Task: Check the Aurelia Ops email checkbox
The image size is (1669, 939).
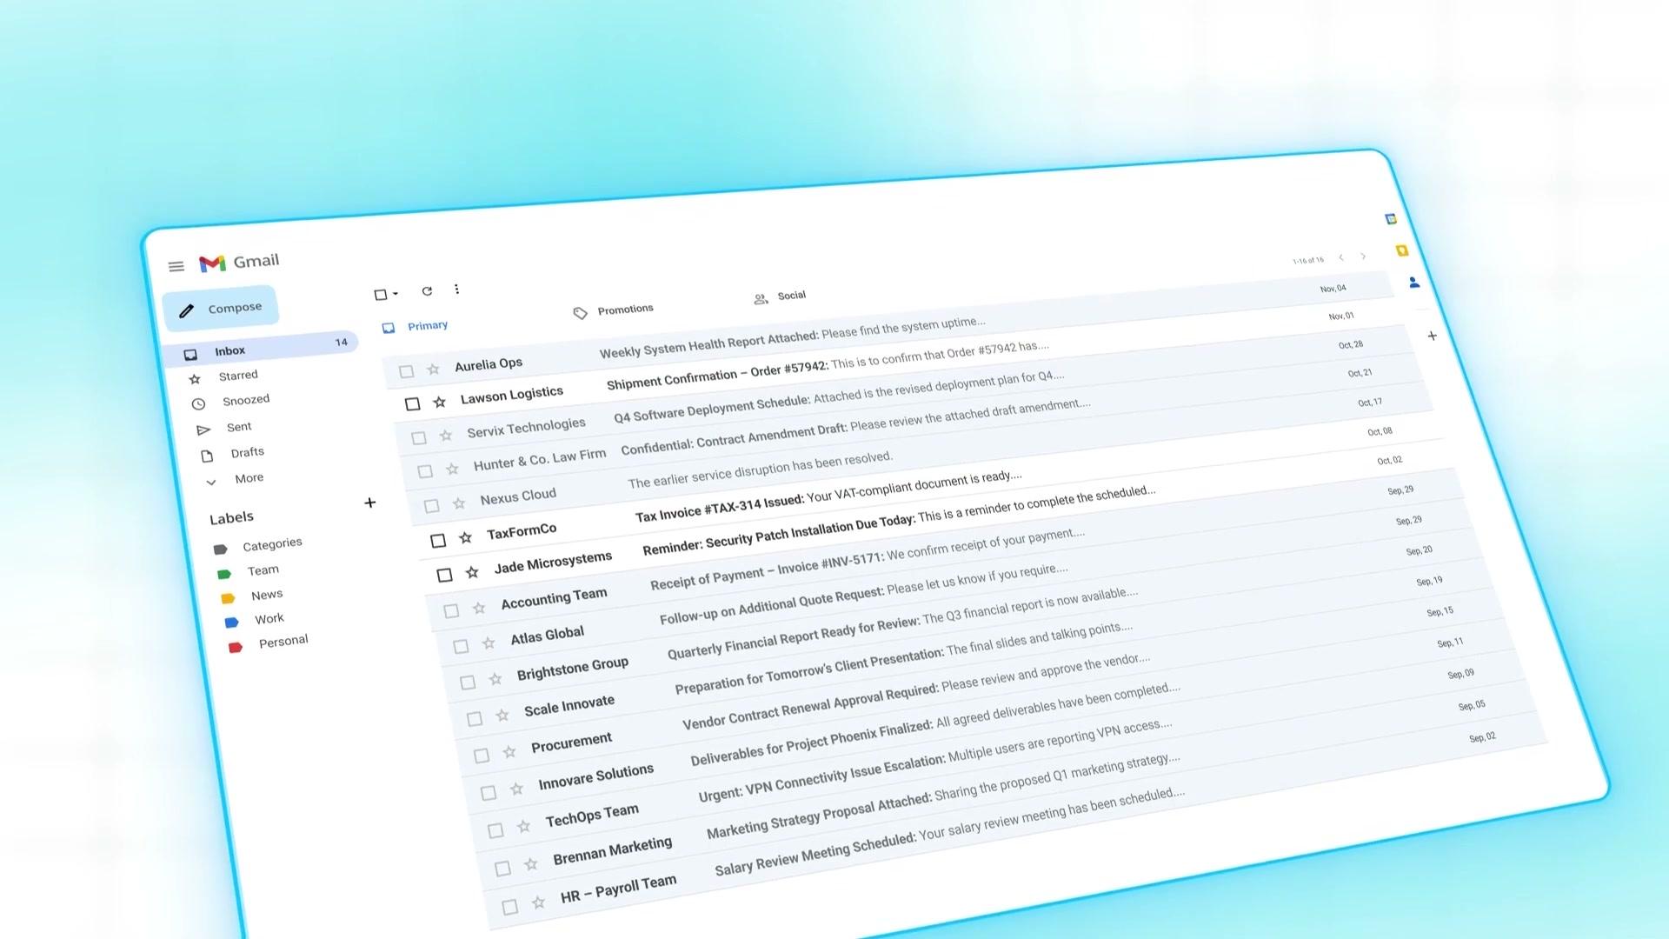Action: point(406,371)
